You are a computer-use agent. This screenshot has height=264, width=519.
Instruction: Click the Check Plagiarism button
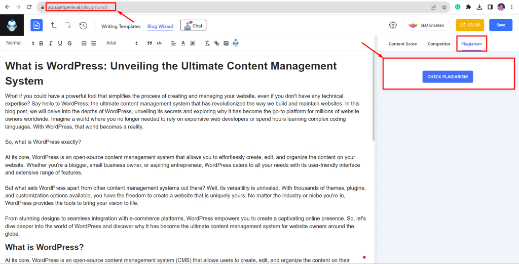[x=448, y=77]
